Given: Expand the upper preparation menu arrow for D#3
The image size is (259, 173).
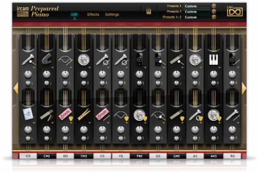Looking at the screenshot, I should 89,68.
